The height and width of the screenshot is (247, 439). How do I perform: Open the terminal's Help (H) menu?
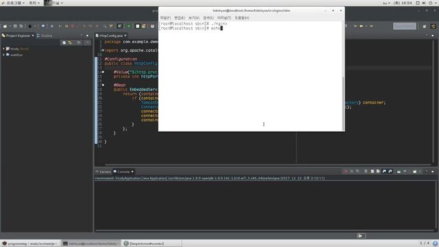click(242, 18)
